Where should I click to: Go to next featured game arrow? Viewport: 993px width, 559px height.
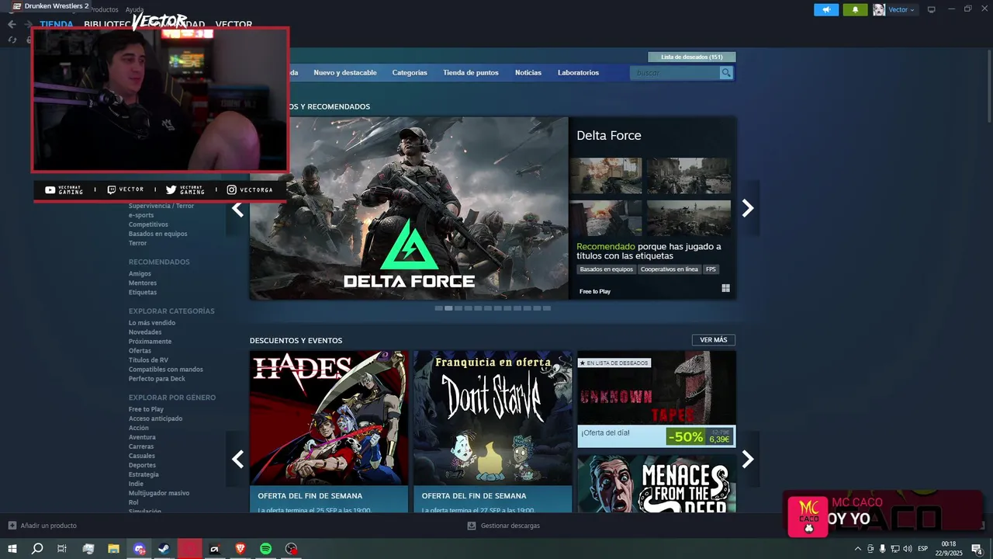(x=748, y=208)
